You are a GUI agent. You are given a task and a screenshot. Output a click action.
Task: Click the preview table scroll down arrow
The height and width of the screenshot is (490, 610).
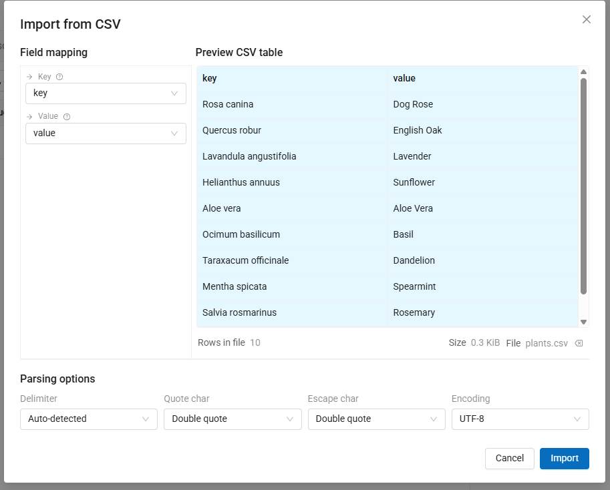(x=583, y=322)
